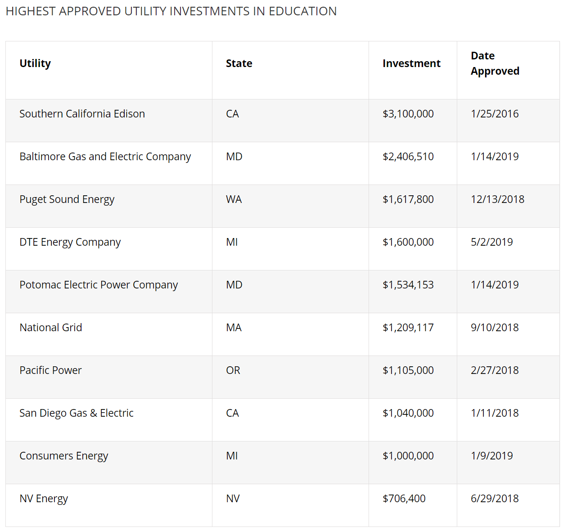Viewport: 563px width, 531px height.
Task: Select San Diego Gas & Electric
Action: (x=76, y=413)
